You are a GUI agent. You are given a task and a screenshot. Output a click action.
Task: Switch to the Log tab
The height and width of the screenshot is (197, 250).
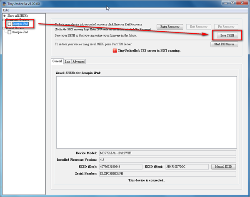tap(67, 62)
